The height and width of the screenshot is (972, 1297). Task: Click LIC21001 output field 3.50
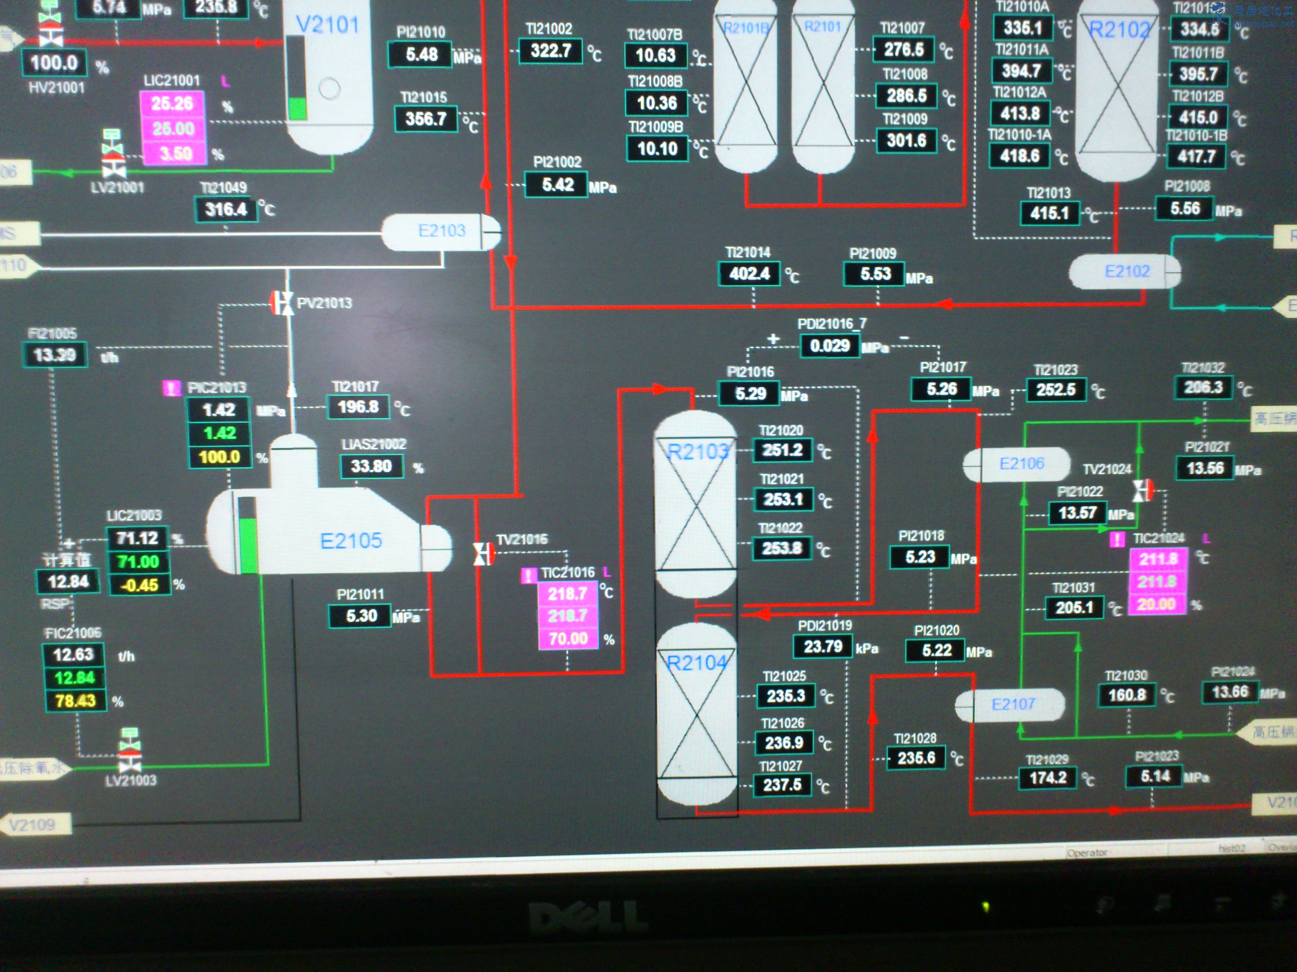click(x=175, y=154)
